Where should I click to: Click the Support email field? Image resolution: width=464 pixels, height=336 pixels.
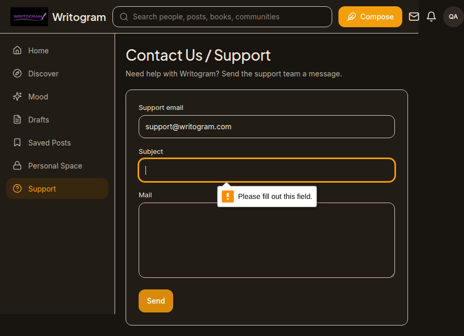point(267,127)
